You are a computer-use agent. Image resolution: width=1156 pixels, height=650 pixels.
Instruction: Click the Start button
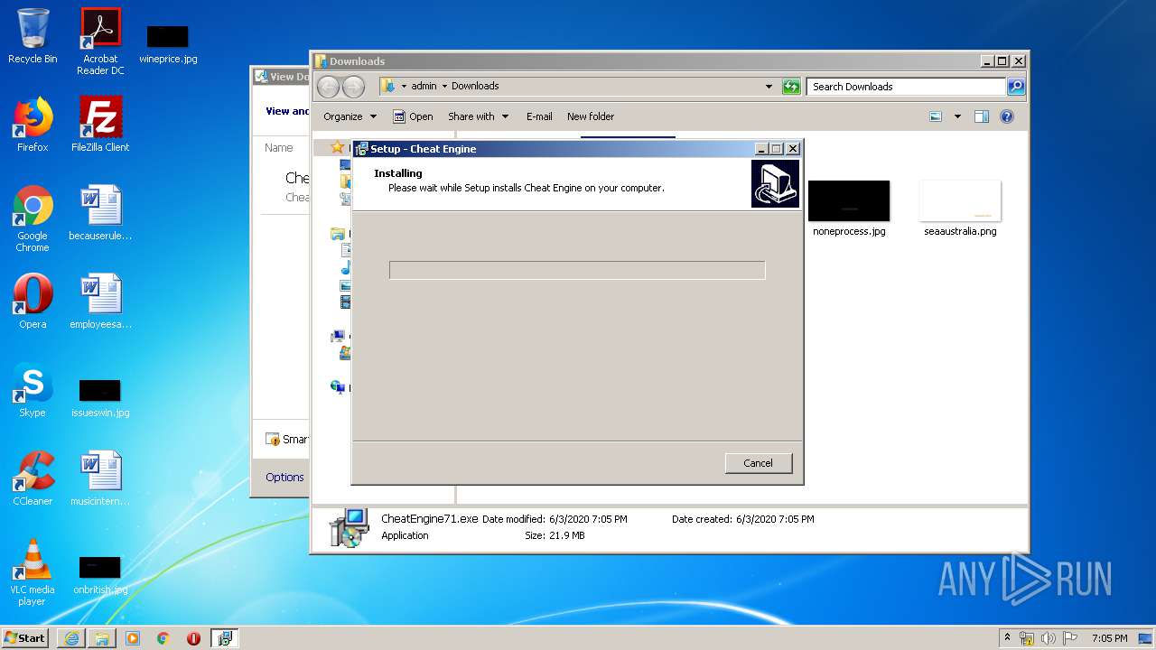click(25, 638)
